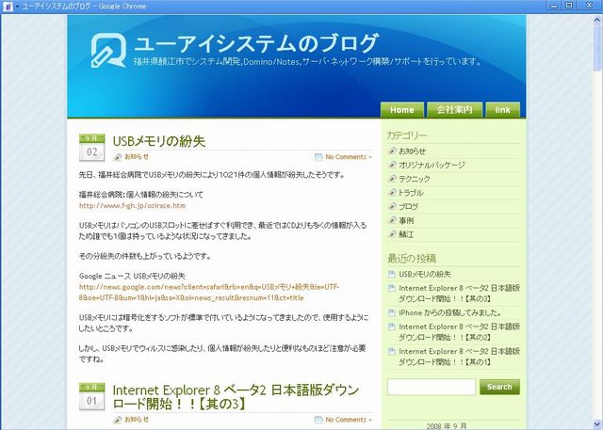Click the icon beside 事例 category
Screen dimensions: 603x430
(392, 220)
